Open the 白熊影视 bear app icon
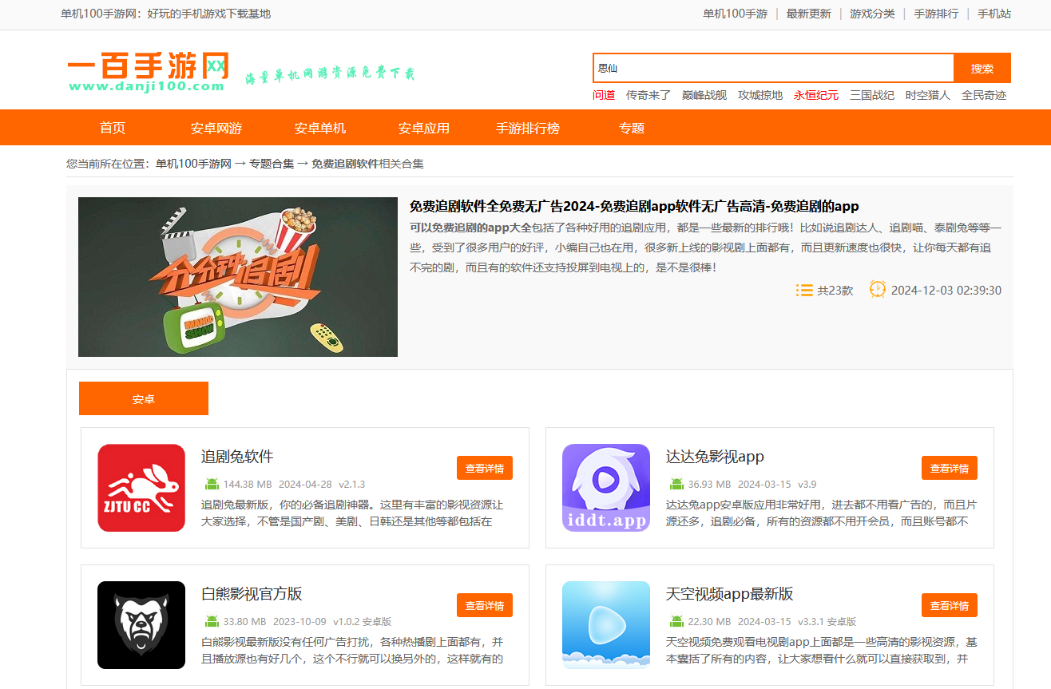Image resolution: width=1051 pixels, height=689 pixels. pos(141,625)
